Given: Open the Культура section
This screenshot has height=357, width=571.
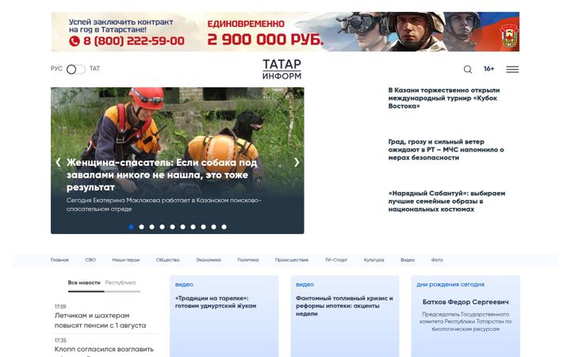Looking at the screenshot, I should 374,259.
